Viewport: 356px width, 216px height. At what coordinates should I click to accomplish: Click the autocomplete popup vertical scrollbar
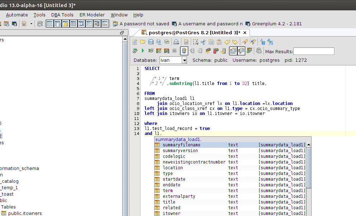[308, 168]
